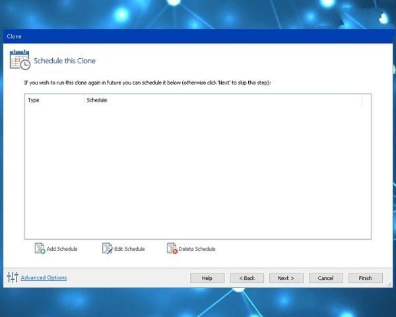The height and width of the screenshot is (317, 396).
Task: Click the Add Schedule text label
Action: pos(62,249)
